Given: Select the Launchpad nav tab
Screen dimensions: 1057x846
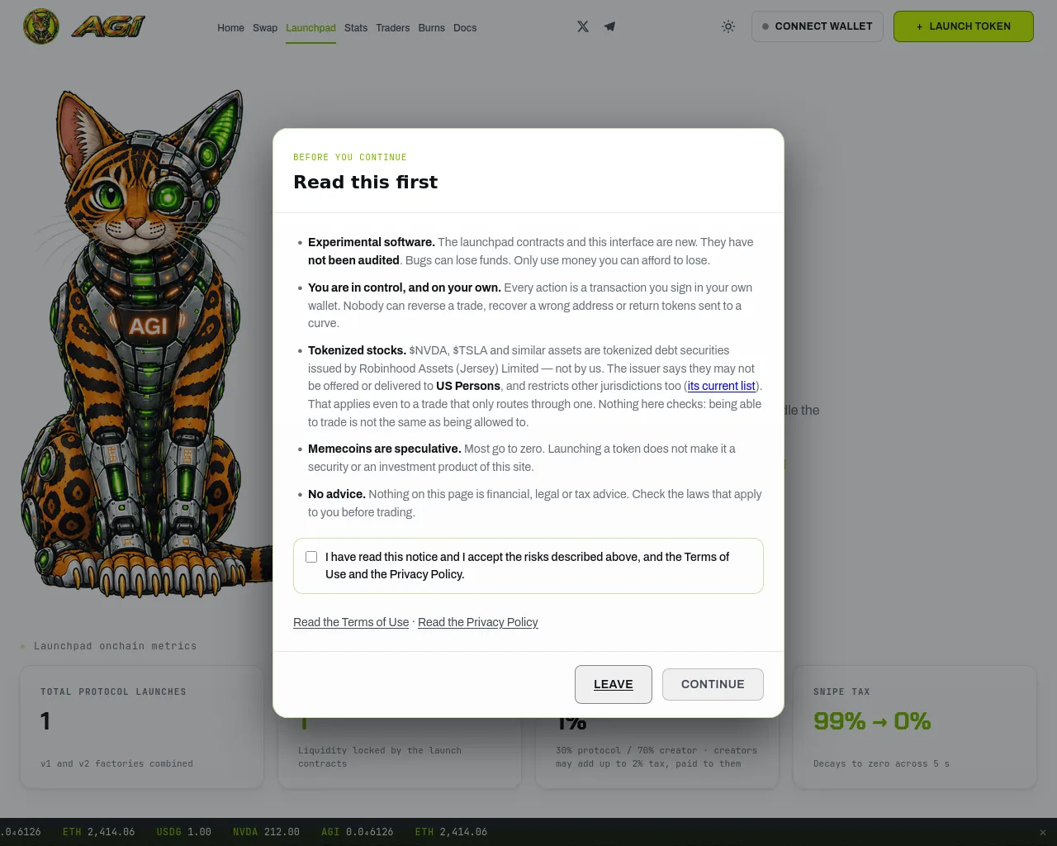Looking at the screenshot, I should (x=310, y=28).
